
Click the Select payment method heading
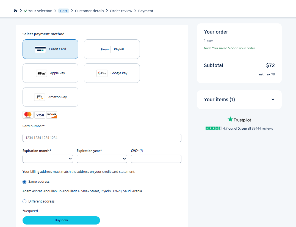[x=43, y=34]
